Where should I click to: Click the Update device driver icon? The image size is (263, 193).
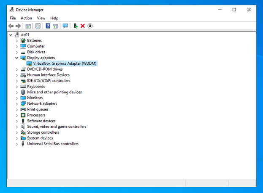click(x=76, y=26)
